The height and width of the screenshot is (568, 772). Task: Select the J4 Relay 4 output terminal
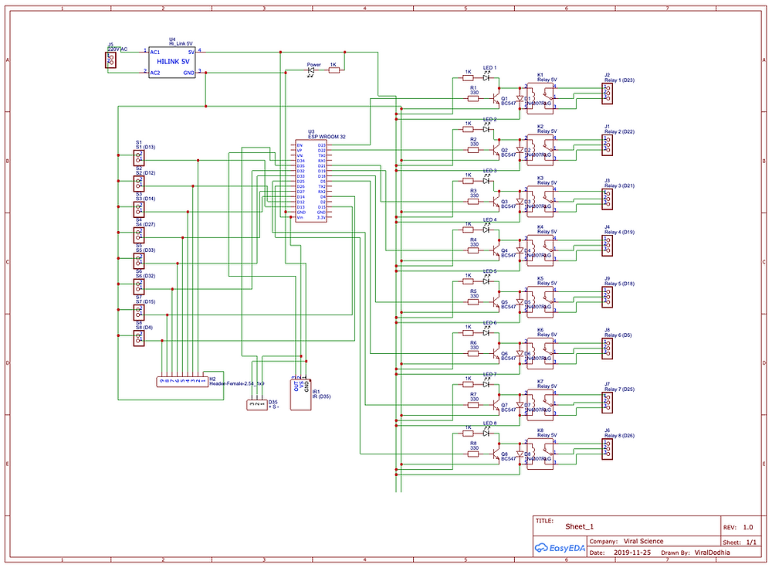point(608,246)
